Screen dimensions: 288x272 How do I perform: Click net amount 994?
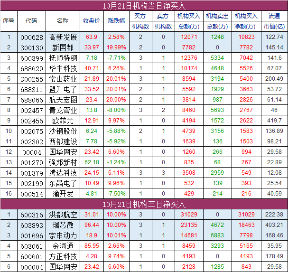pyautogui.click(x=246, y=152)
